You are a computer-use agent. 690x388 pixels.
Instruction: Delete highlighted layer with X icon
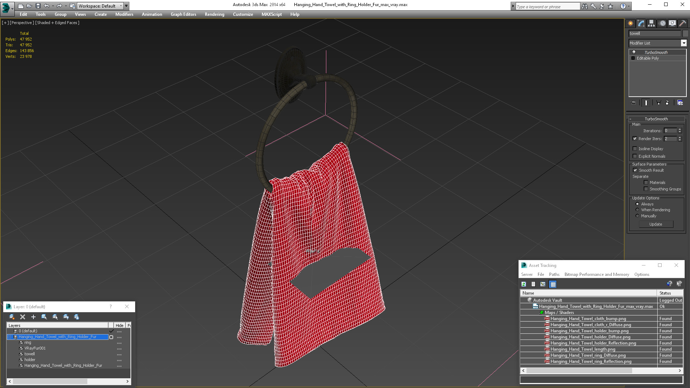point(23,317)
